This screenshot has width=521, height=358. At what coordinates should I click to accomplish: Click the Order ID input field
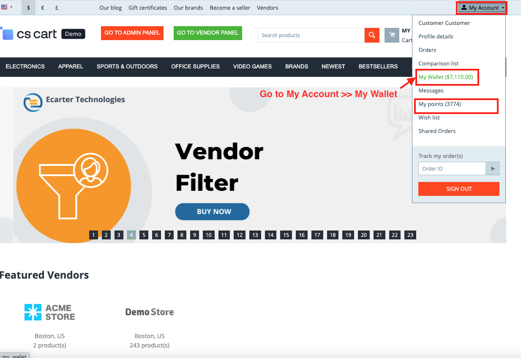(452, 168)
